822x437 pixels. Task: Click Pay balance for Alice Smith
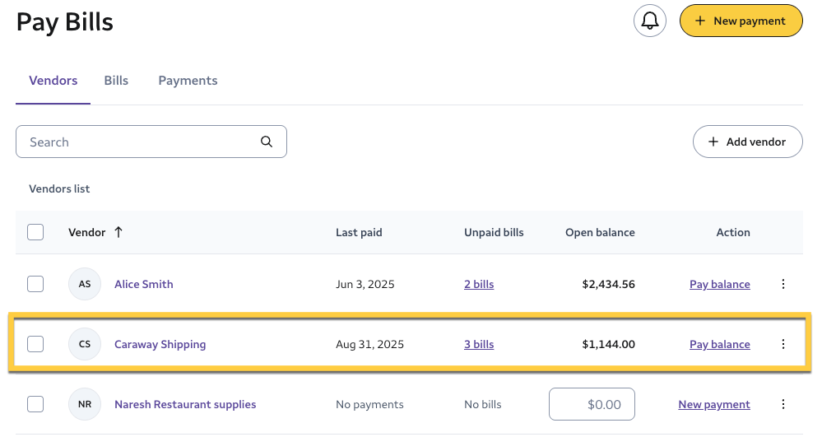(719, 284)
